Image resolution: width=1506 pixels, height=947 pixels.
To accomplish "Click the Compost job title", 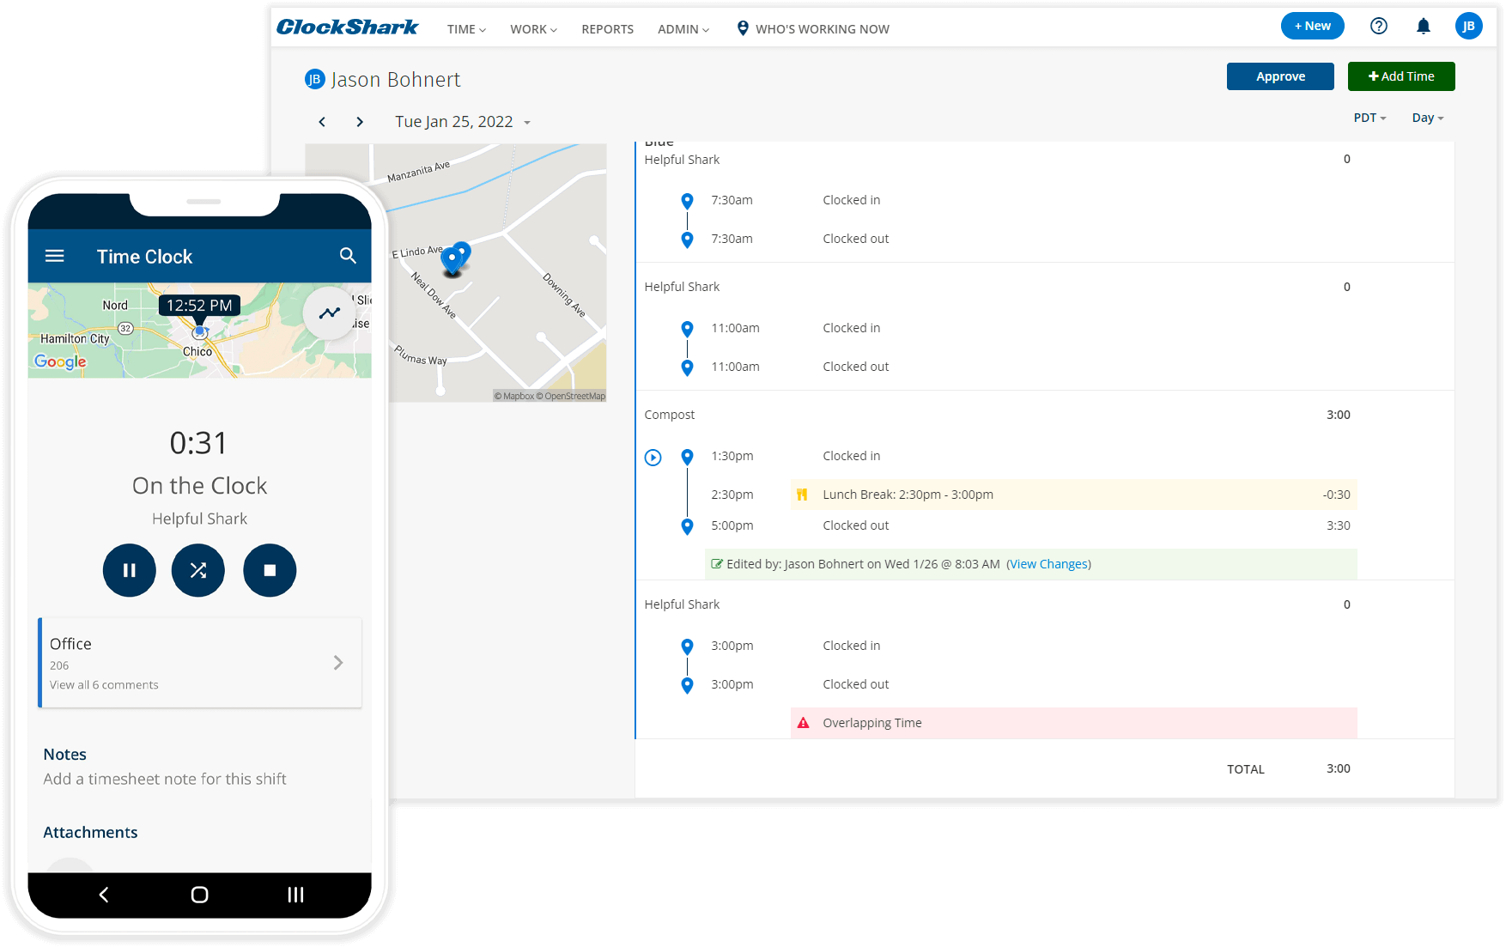I will tap(670, 415).
